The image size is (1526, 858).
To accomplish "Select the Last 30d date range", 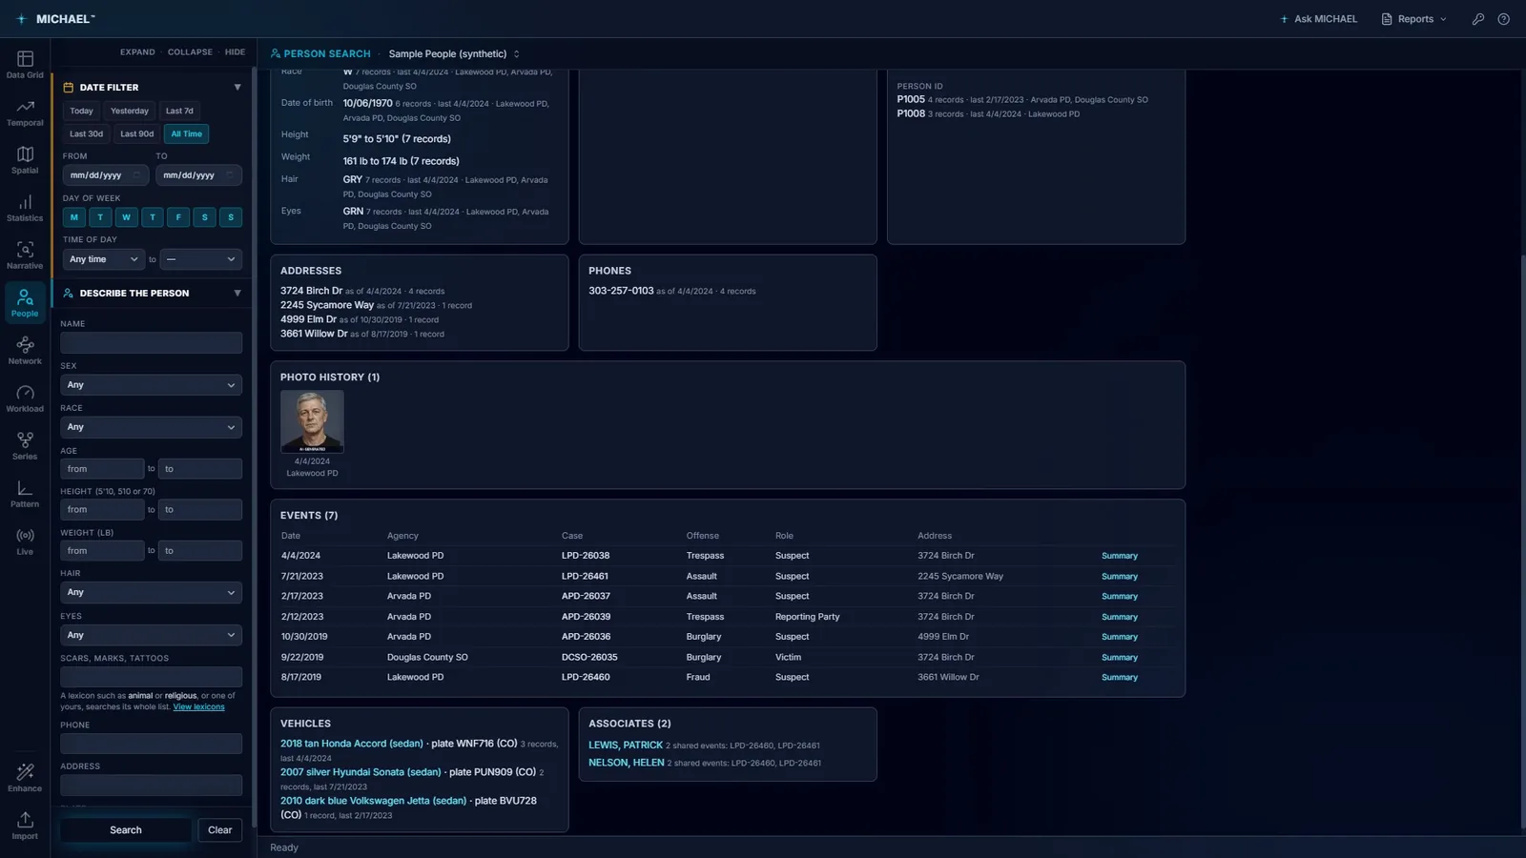I will tap(86, 134).
